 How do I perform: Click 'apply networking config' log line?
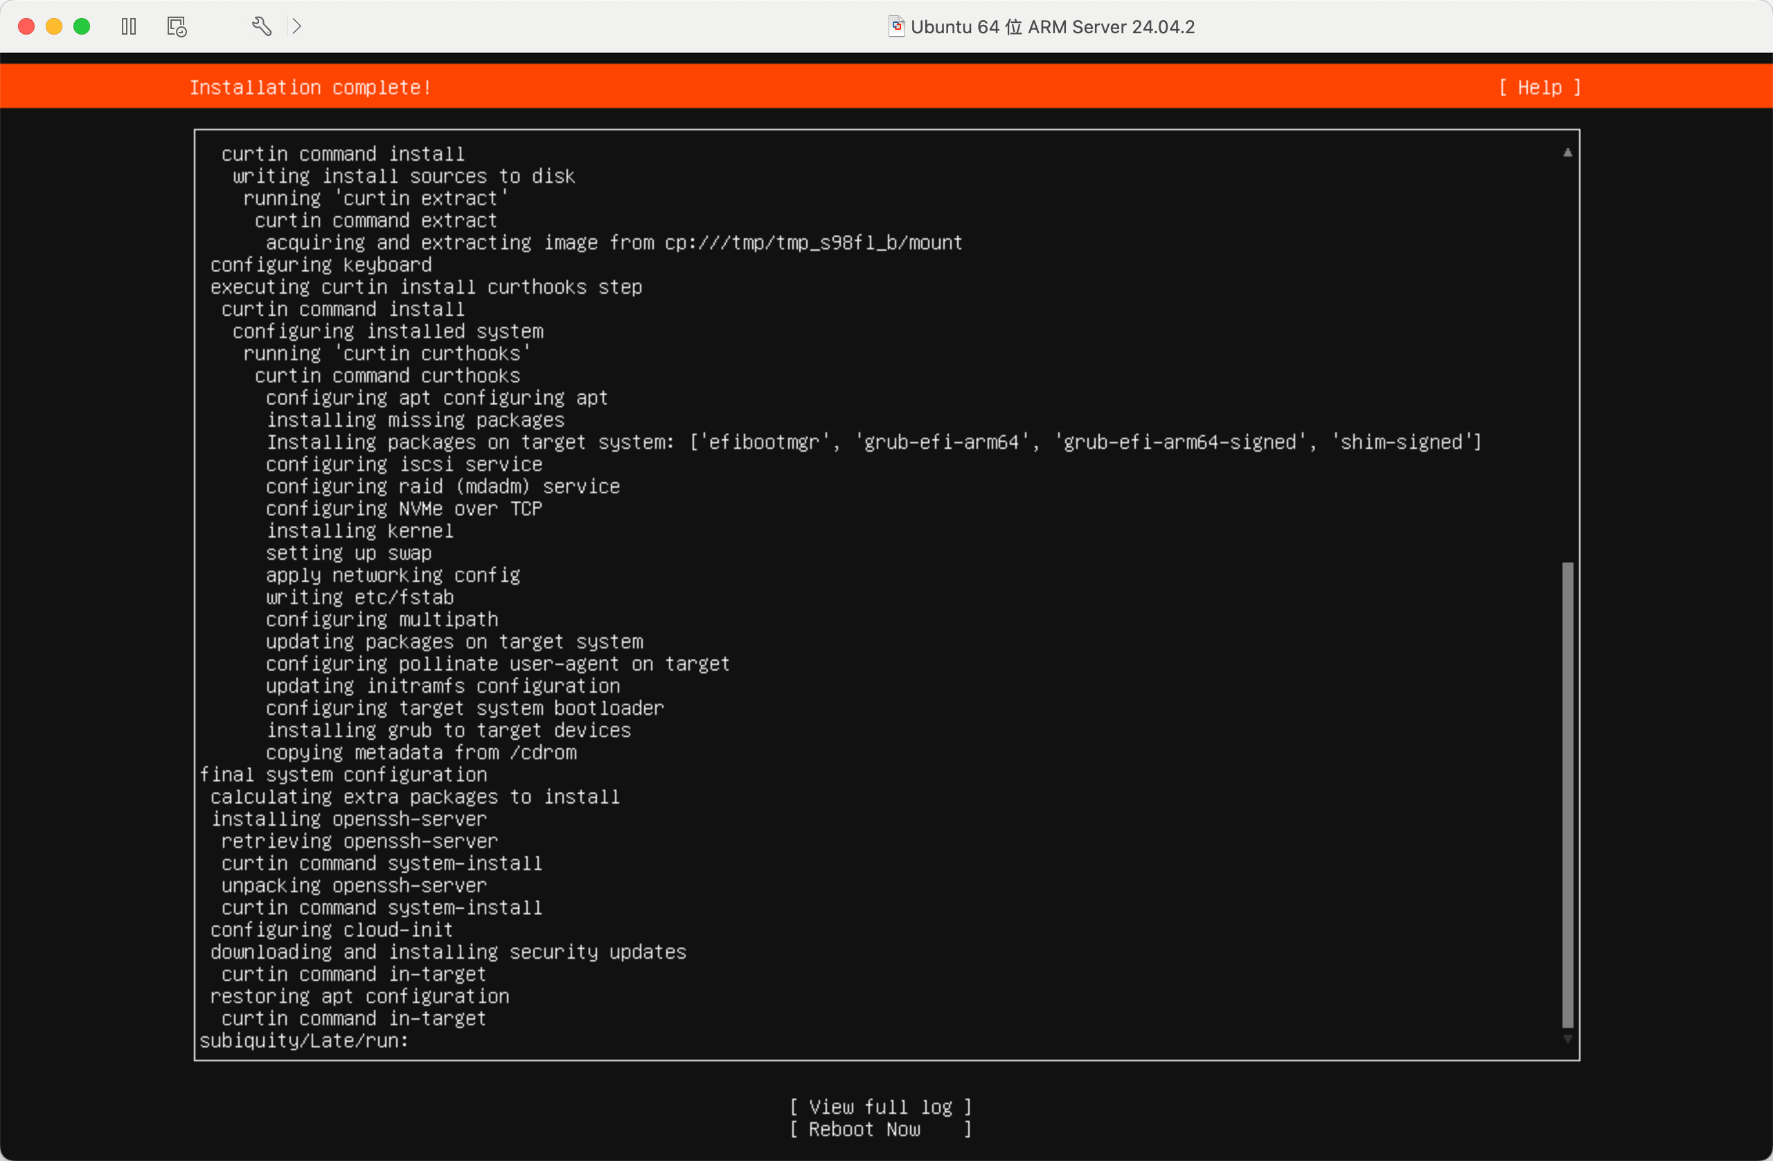coord(393,575)
